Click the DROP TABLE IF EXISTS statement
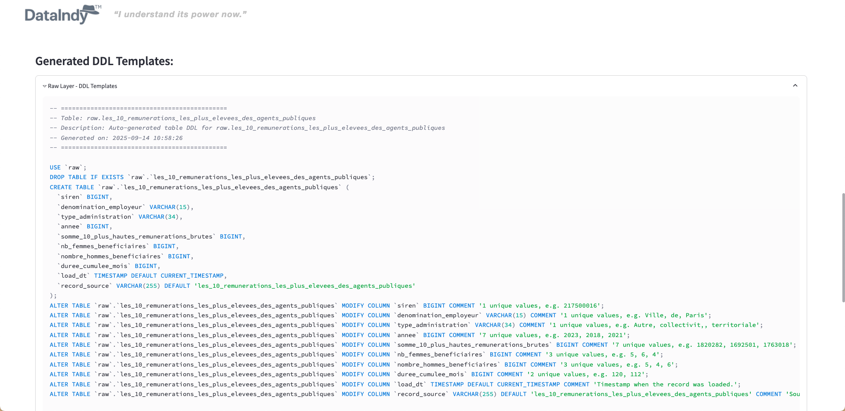Viewport: 845px width, 411px height. click(x=211, y=177)
